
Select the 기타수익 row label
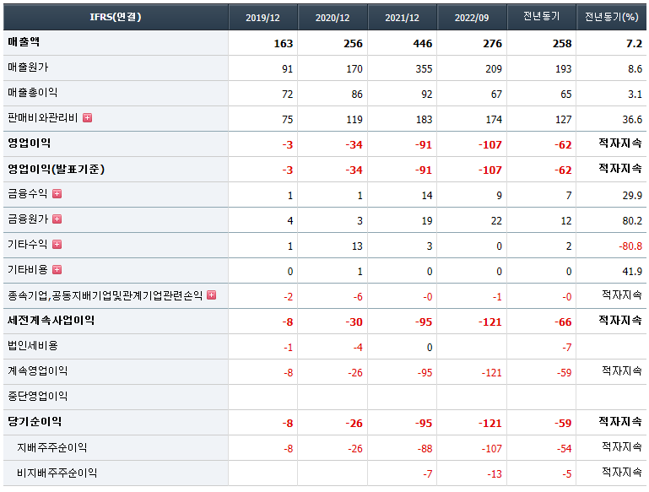28,245
